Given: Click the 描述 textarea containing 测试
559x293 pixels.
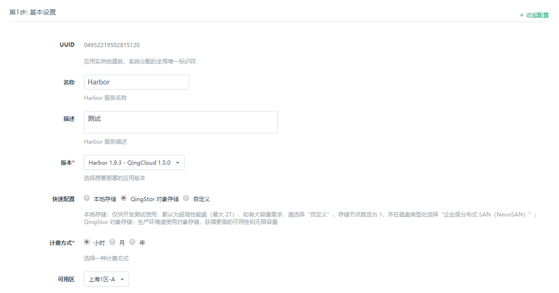Looking at the screenshot, I should point(181,122).
